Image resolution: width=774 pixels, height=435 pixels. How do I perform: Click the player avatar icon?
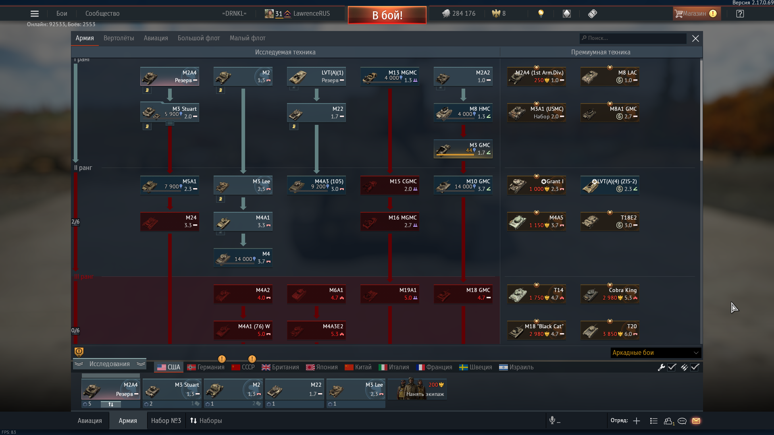click(x=269, y=14)
